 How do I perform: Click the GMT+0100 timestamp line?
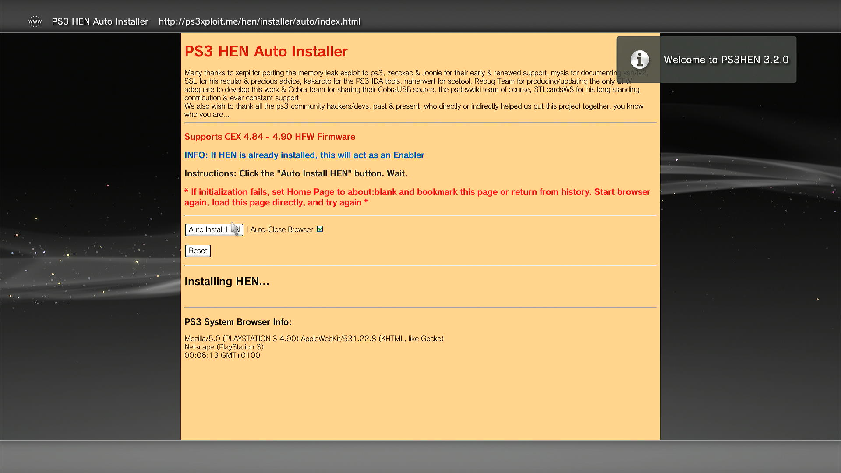[x=222, y=355]
